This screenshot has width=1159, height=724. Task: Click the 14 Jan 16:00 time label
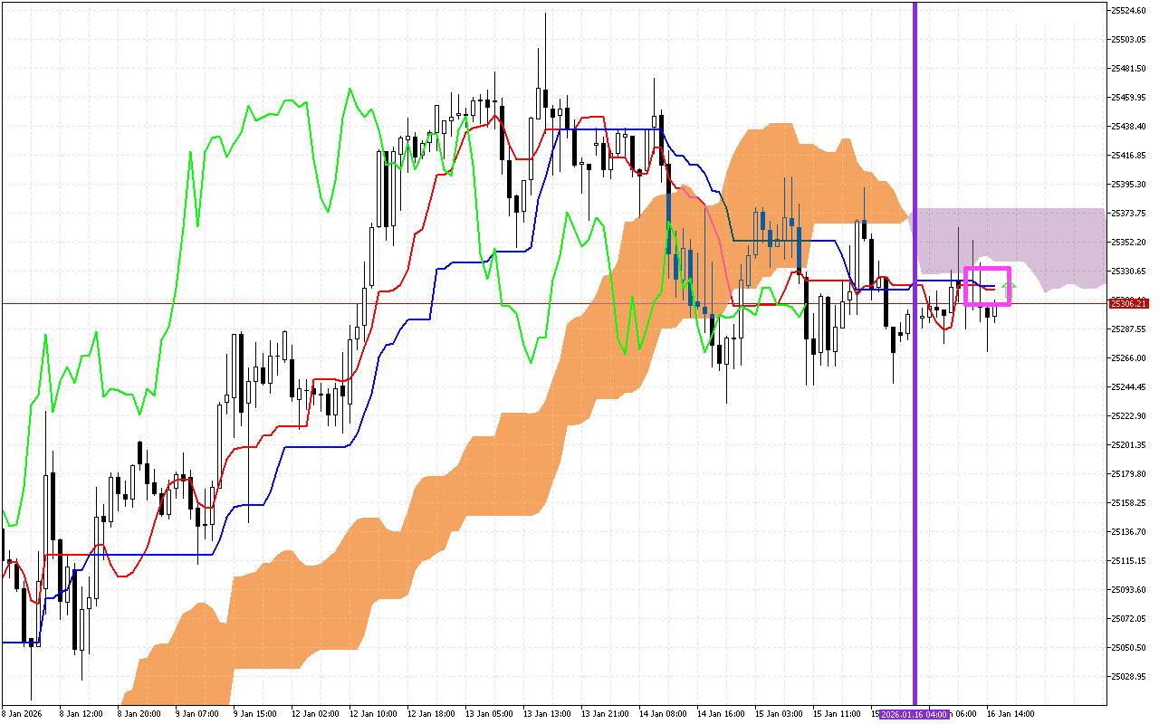tap(719, 714)
